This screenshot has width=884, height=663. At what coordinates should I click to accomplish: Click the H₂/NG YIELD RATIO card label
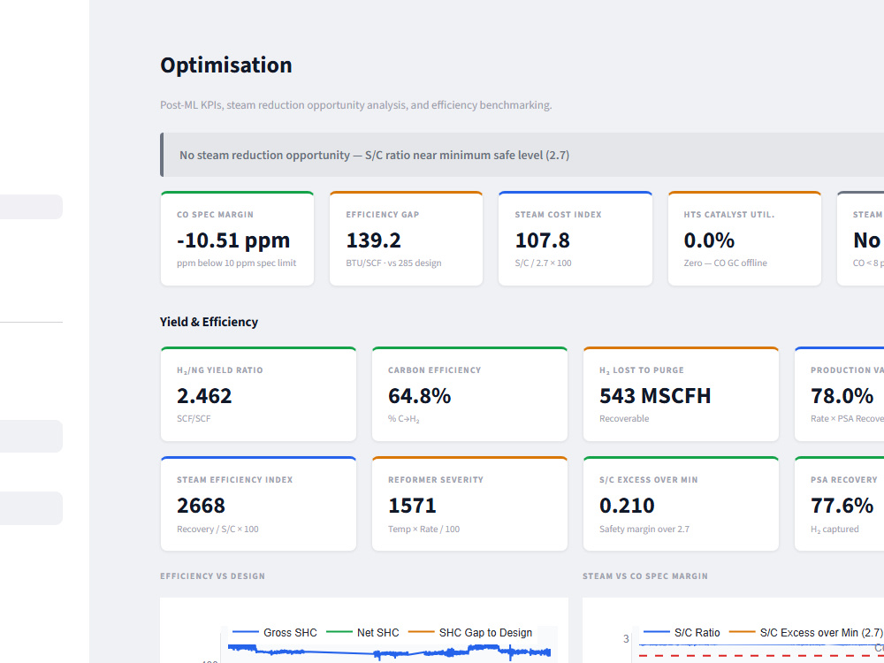tap(220, 370)
